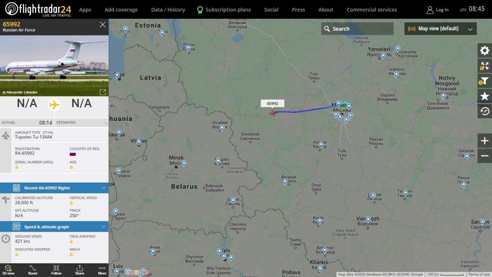Expand aircraft photo via external link icon
The height and width of the screenshot is (277, 492).
point(103,92)
